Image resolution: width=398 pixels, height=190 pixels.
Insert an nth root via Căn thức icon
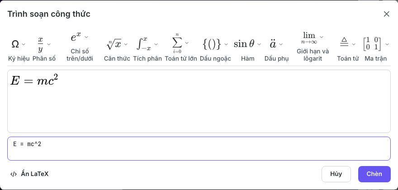tap(114, 44)
